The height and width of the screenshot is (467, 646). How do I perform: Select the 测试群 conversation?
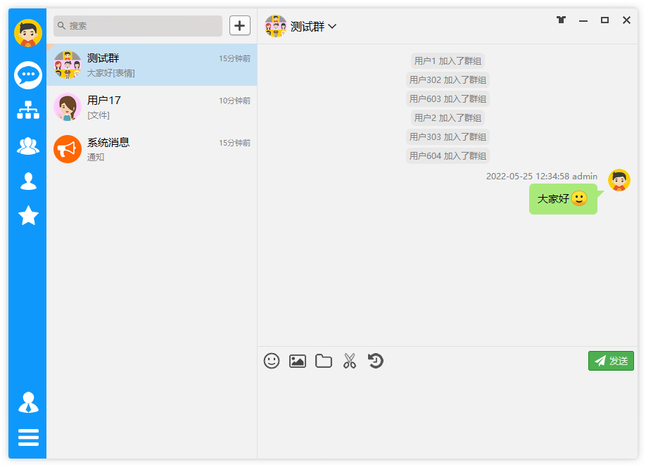(152, 65)
